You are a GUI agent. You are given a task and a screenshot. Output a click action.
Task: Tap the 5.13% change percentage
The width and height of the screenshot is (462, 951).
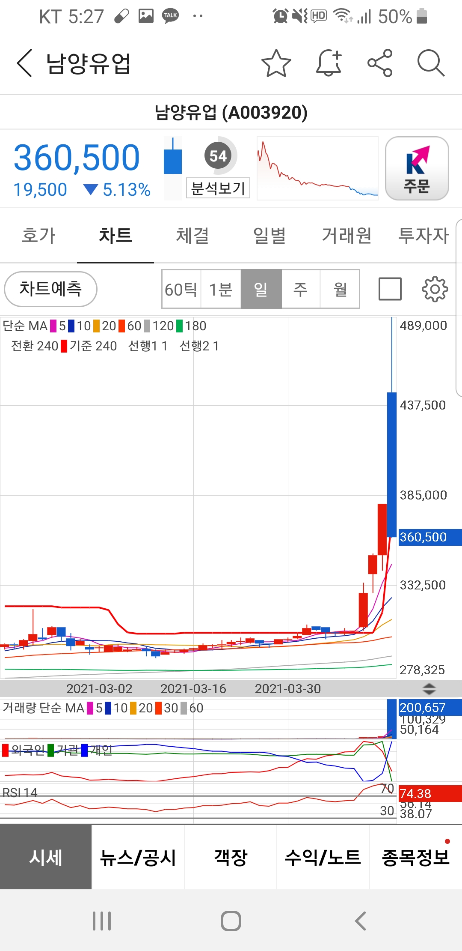coord(127,190)
